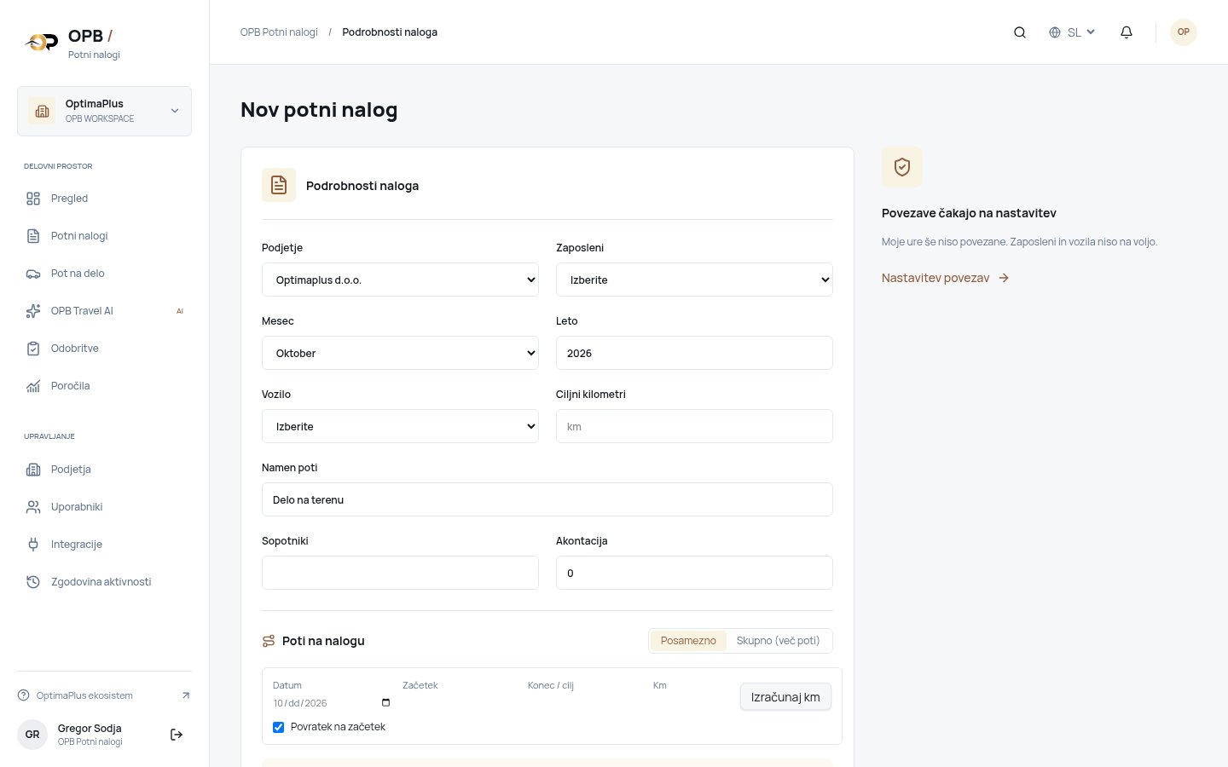
Task: Open the Zaposleni dropdown
Action: point(694,280)
